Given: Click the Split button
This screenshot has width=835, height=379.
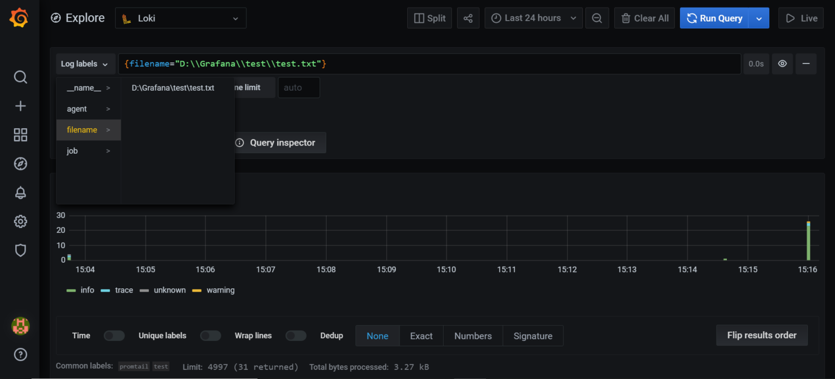Looking at the screenshot, I should [429, 18].
